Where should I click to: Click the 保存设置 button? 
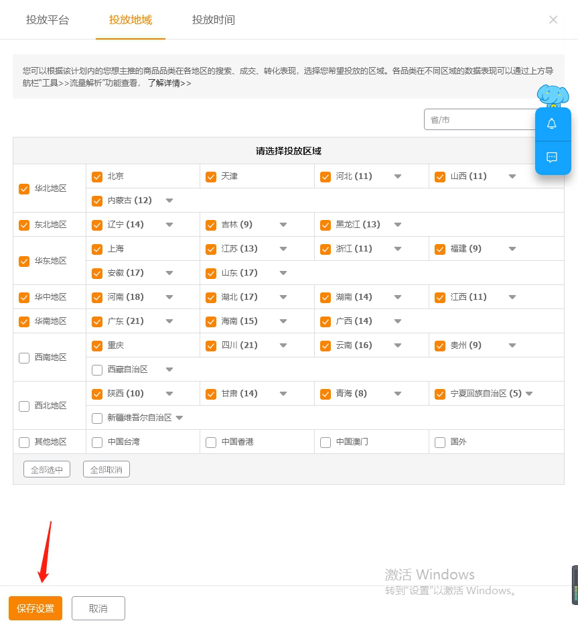pos(35,608)
